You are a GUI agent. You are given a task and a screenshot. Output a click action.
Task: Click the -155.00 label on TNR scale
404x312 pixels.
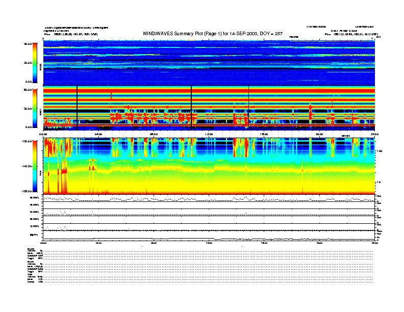click(x=27, y=191)
